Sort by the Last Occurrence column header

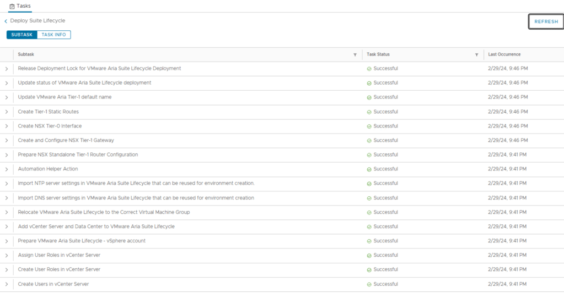504,54
